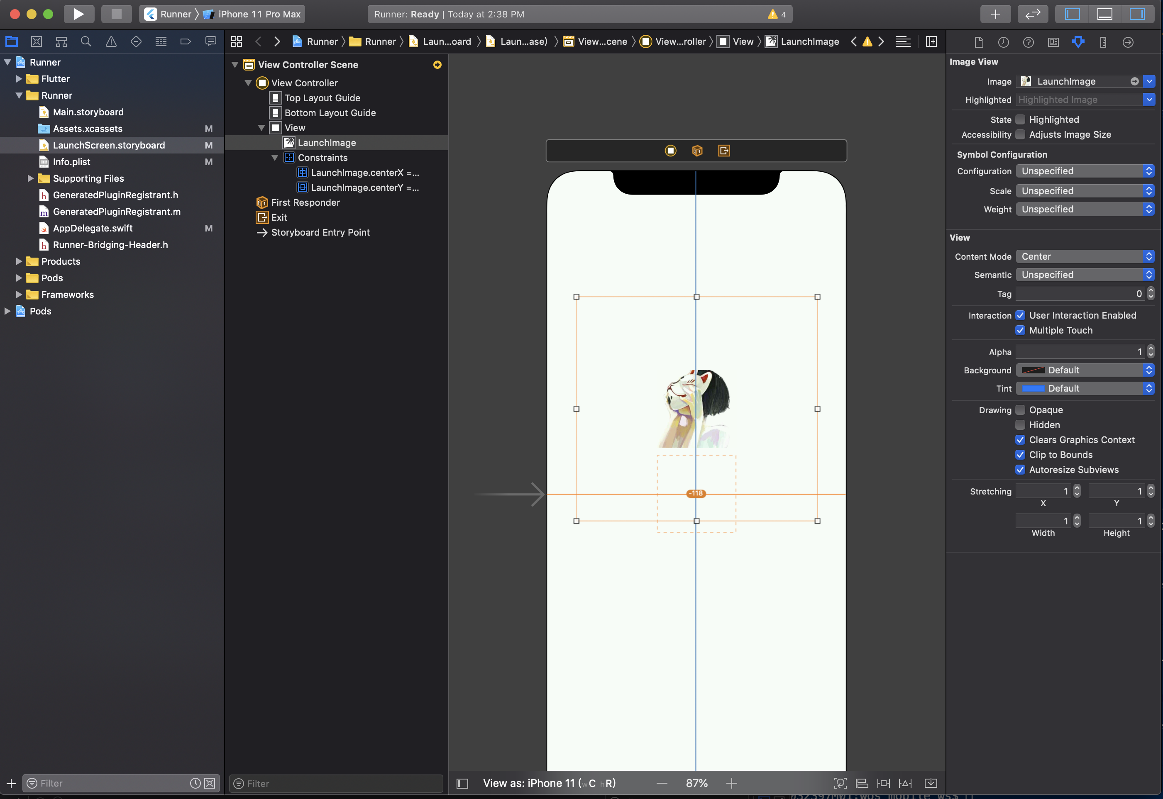Expand the Supporting Files folder

31,178
